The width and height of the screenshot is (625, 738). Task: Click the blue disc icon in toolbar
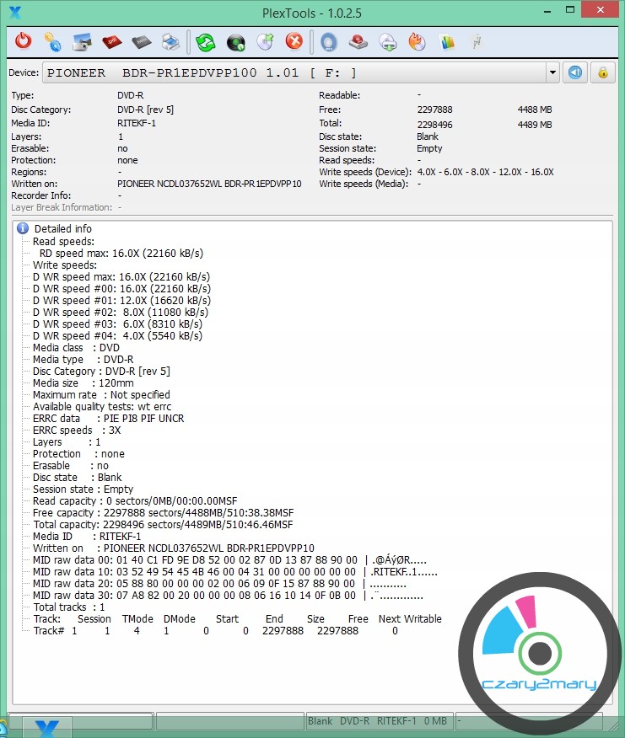point(328,41)
